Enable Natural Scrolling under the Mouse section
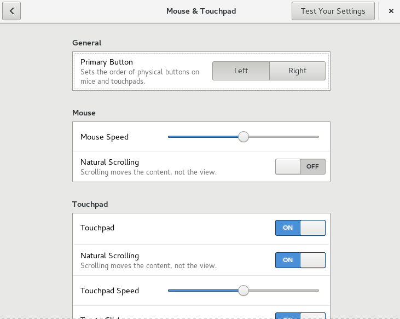 300,167
